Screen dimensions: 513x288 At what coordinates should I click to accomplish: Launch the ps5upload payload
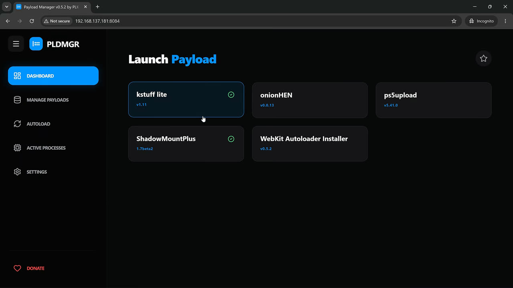point(434,100)
